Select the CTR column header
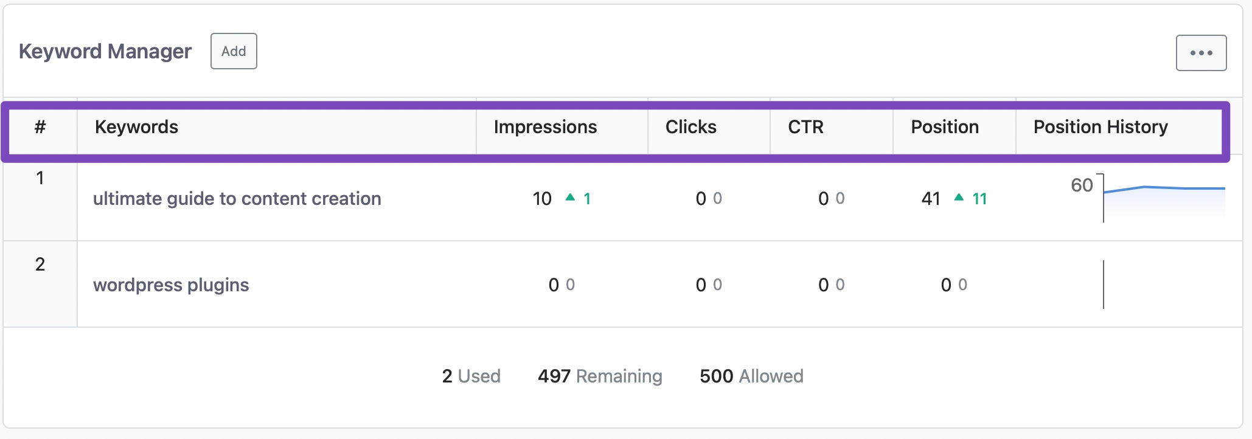 point(805,127)
